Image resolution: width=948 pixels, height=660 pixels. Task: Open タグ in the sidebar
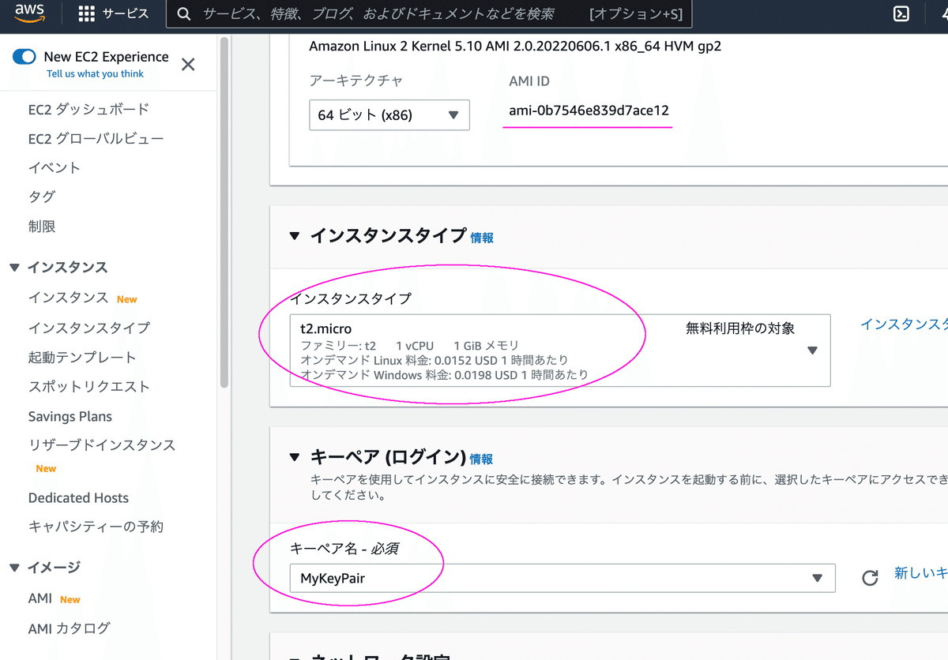tap(41, 197)
